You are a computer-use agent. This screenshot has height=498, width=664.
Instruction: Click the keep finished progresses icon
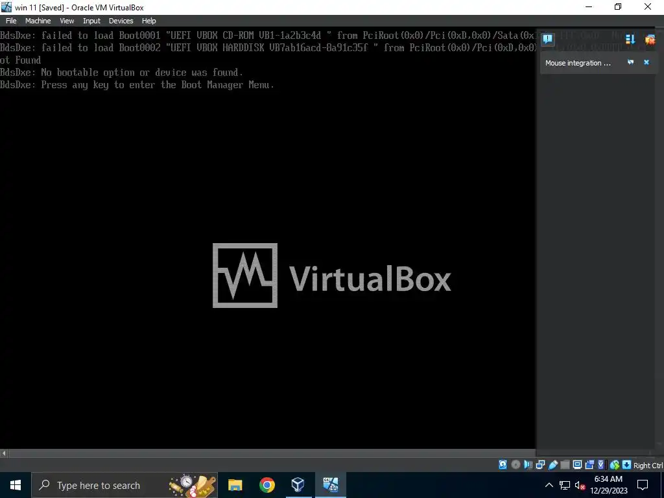[x=630, y=40]
